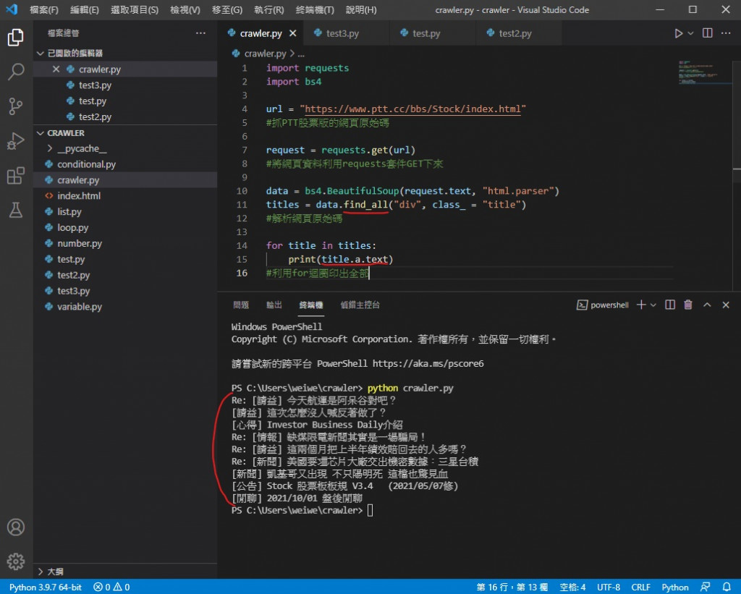Click crawler.py in the breadcrumb path
Image resolution: width=741 pixels, height=594 pixels.
[x=265, y=54]
